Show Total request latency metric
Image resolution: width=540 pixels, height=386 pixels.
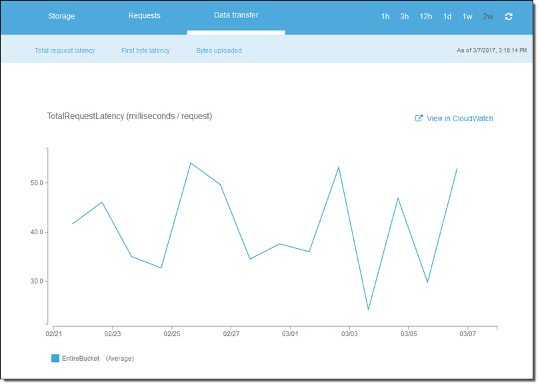pos(65,51)
